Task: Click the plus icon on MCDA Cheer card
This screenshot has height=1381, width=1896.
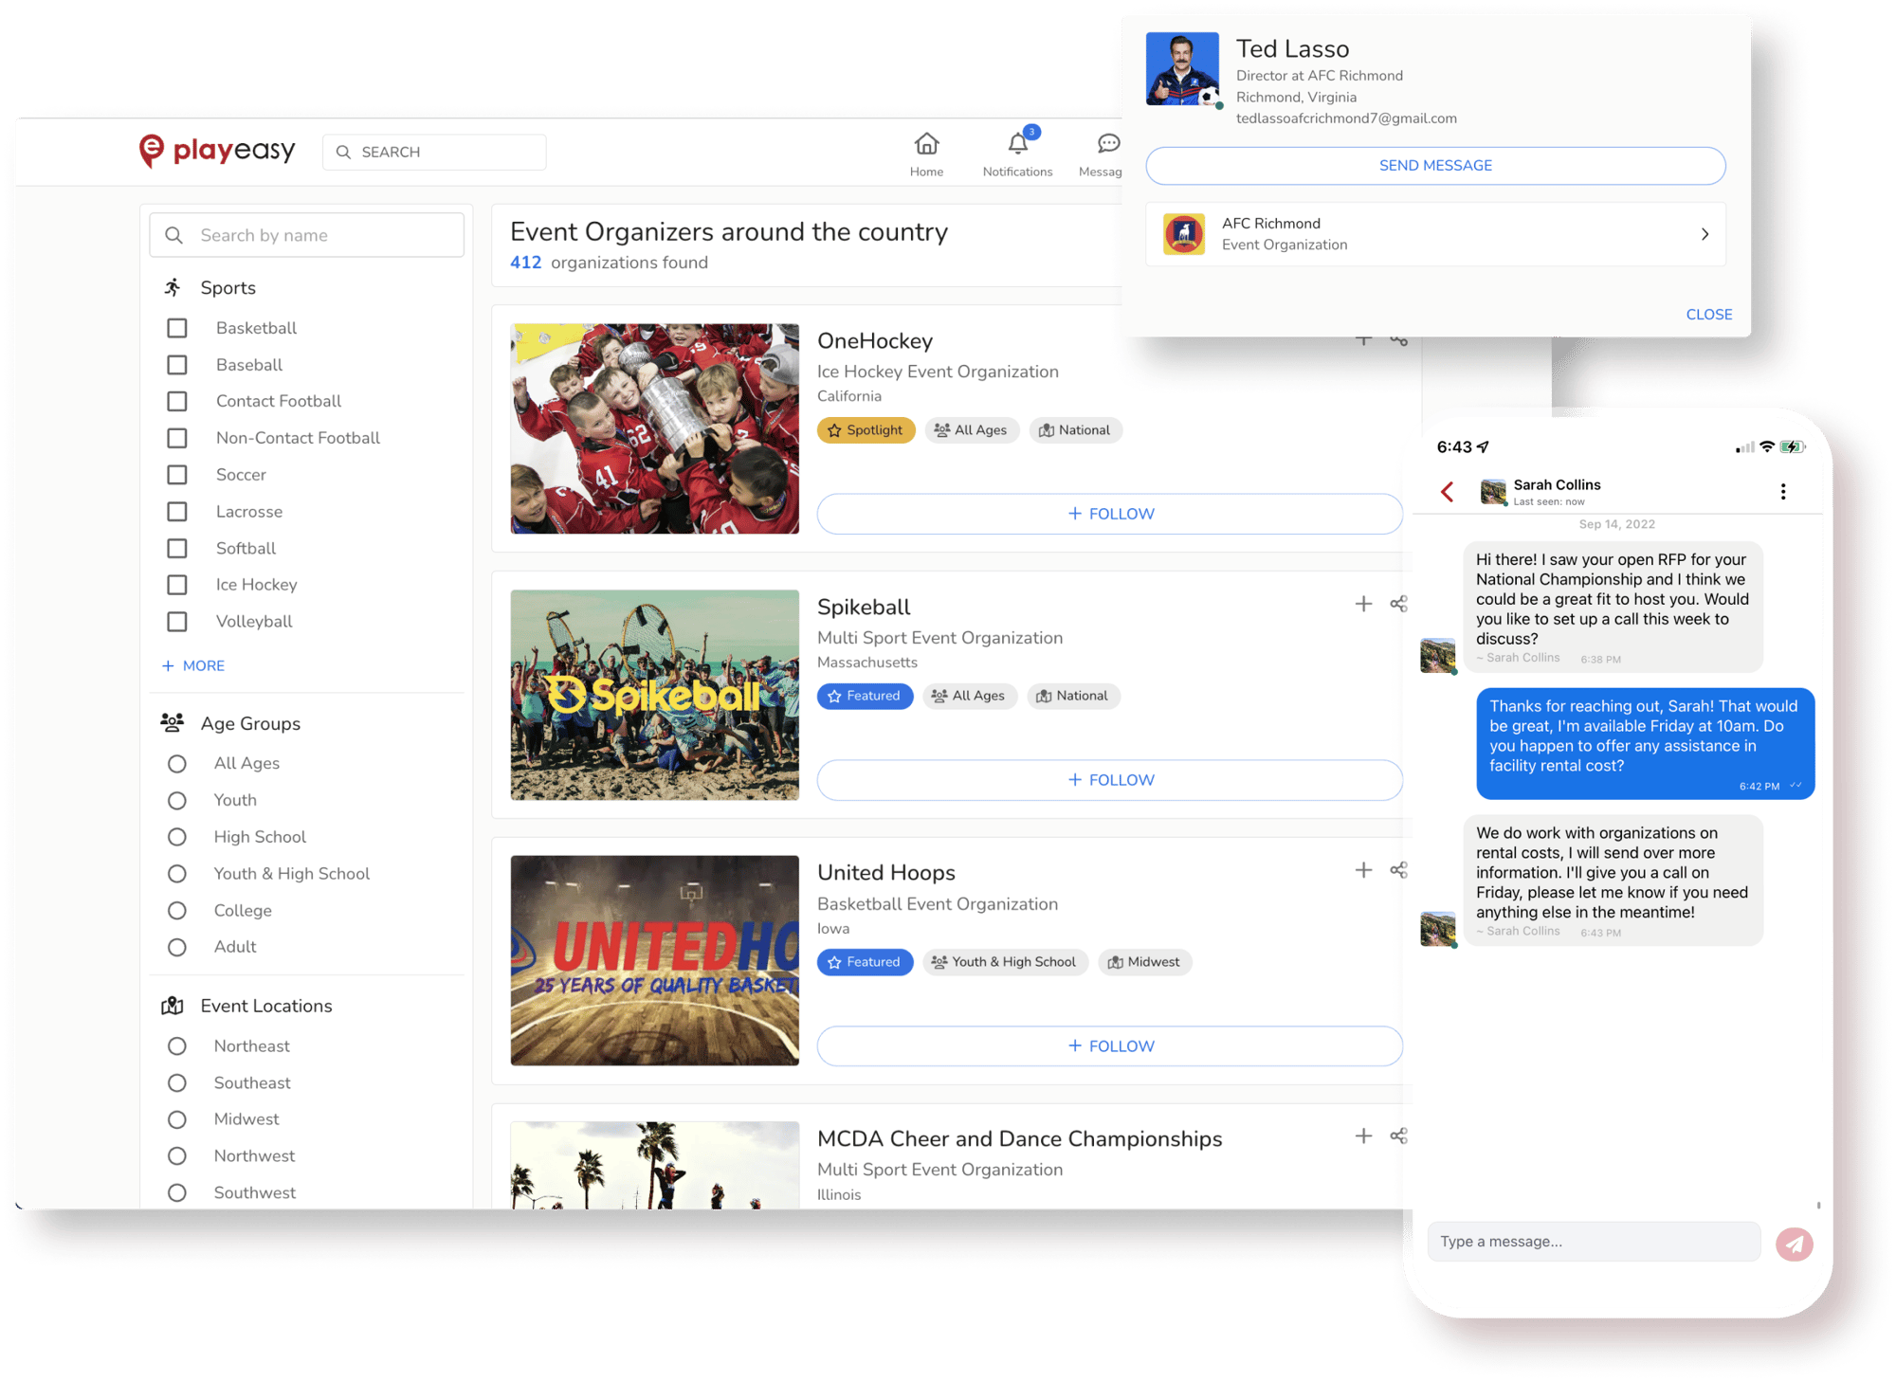Action: click(1363, 1136)
